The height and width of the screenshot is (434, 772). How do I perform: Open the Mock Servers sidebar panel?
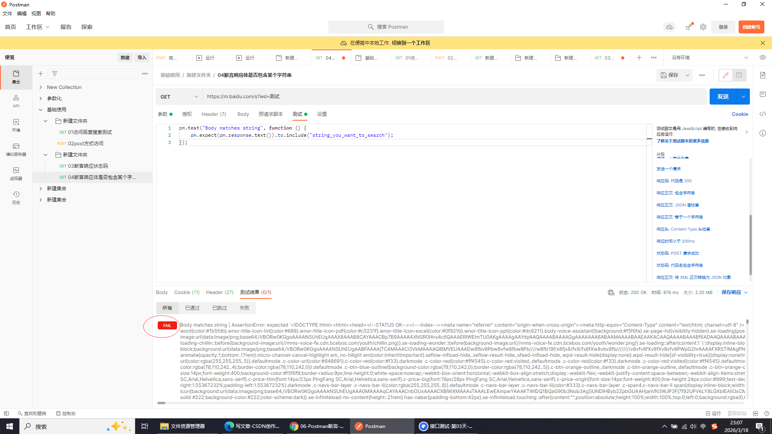(x=16, y=150)
